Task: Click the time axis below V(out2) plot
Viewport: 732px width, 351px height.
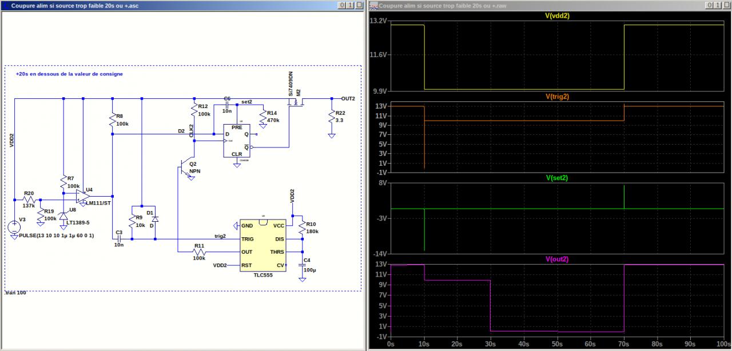Action: click(557, 344)
